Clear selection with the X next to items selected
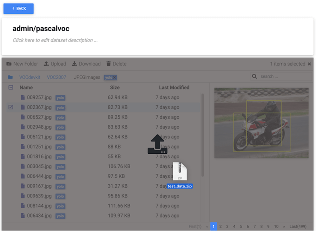 [x=309, y=64]
